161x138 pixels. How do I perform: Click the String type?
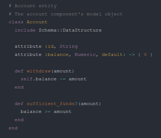69,47
